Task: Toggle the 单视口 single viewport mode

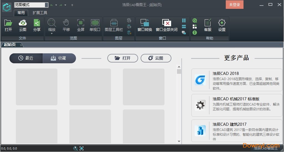Action: 95,25
